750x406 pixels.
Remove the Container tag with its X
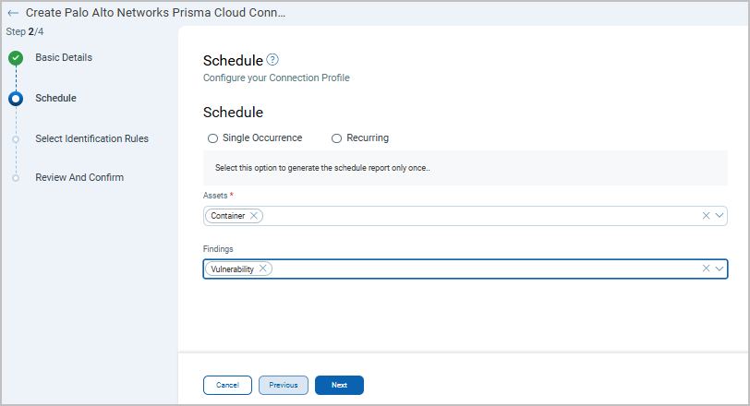pyautogui.click(x=254, y=216)
